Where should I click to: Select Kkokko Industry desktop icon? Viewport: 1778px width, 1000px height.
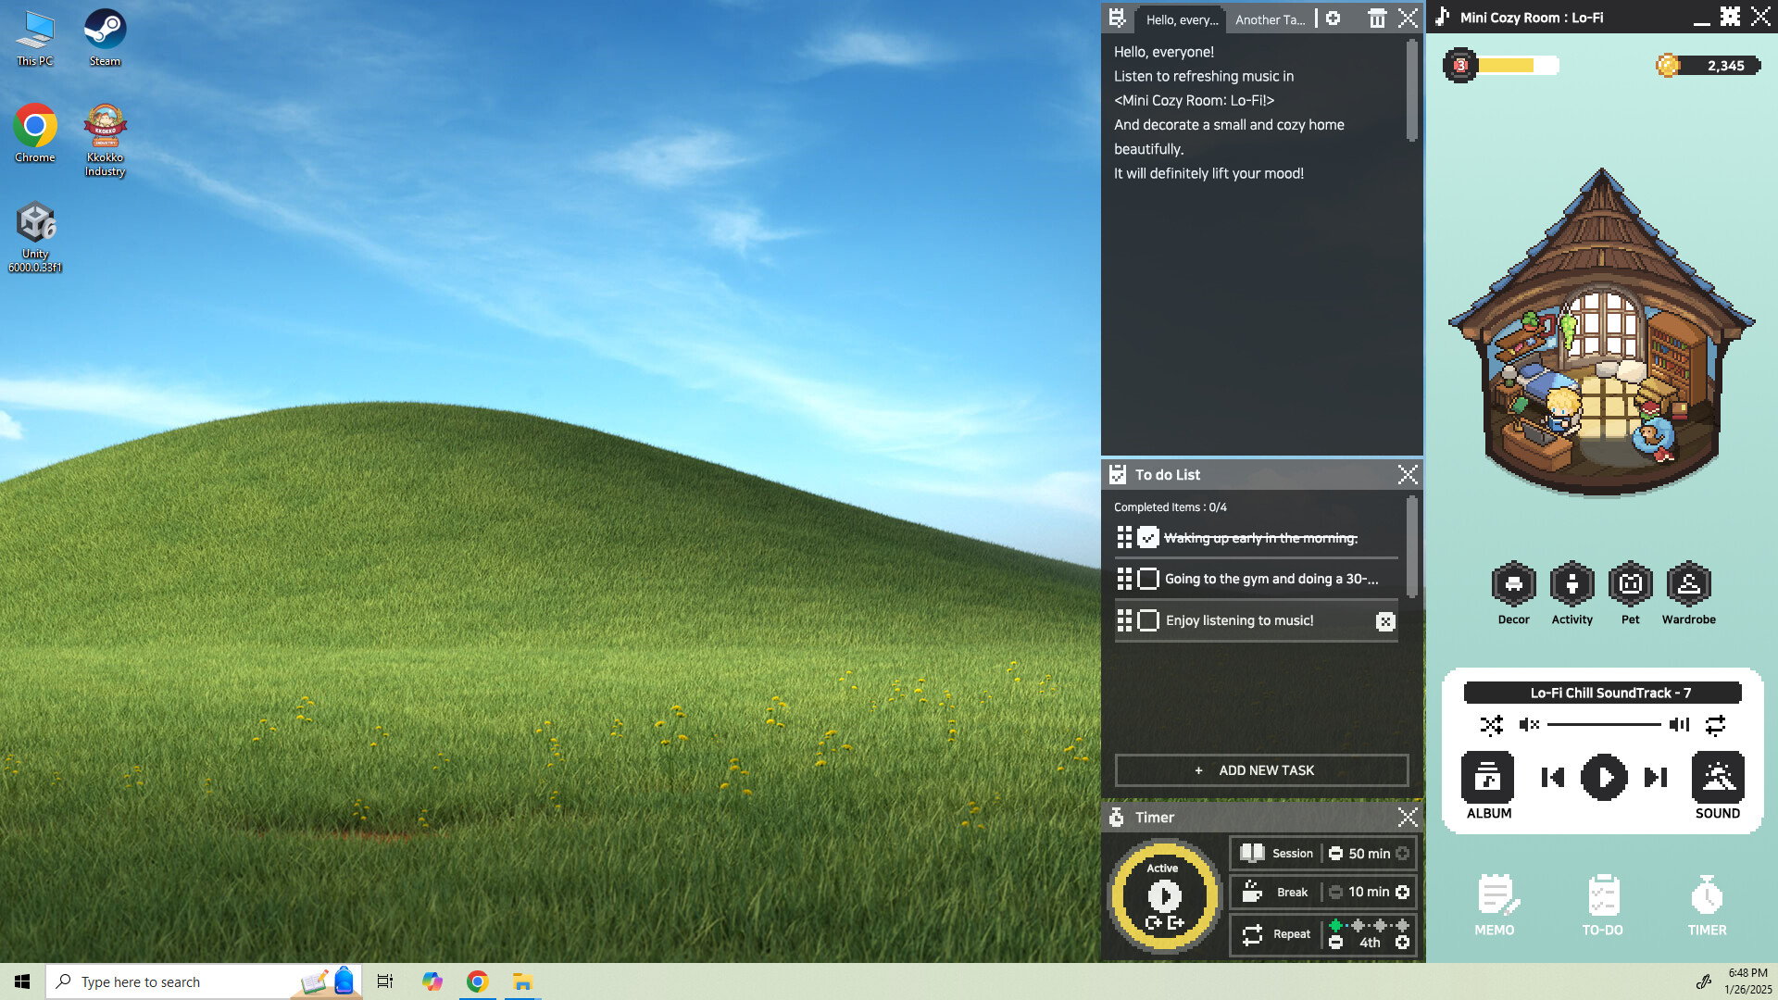(x=105, y=140)
